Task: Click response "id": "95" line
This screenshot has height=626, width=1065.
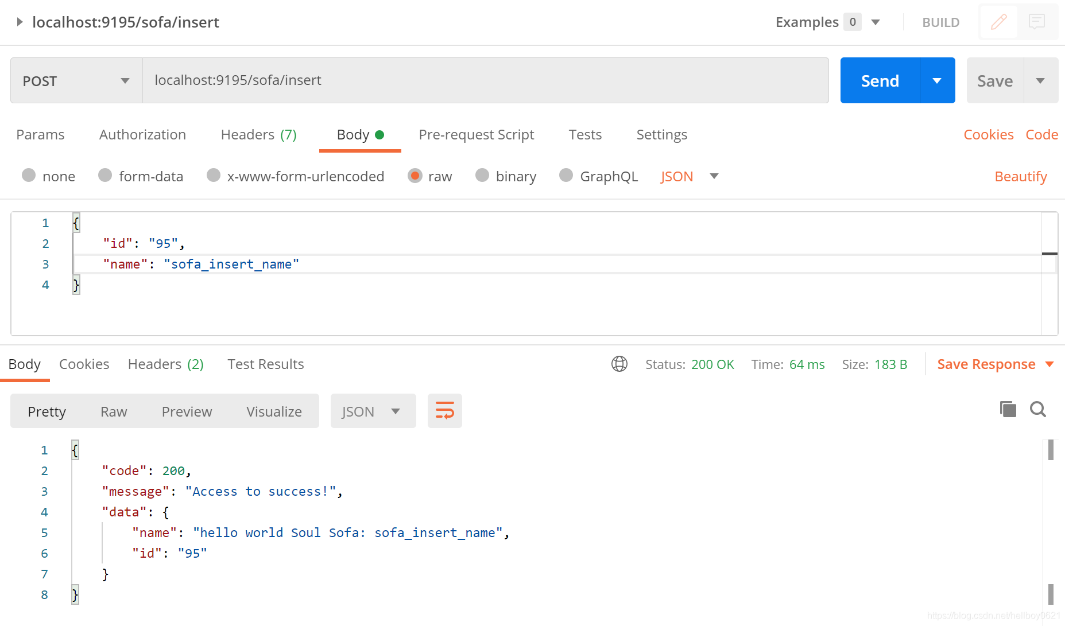Action: tap(169, 553)
